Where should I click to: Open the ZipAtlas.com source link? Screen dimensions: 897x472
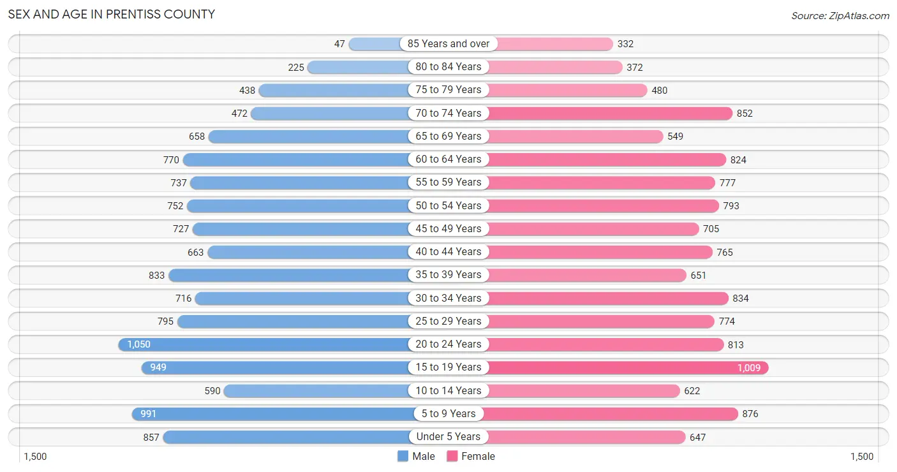[840, 16]
